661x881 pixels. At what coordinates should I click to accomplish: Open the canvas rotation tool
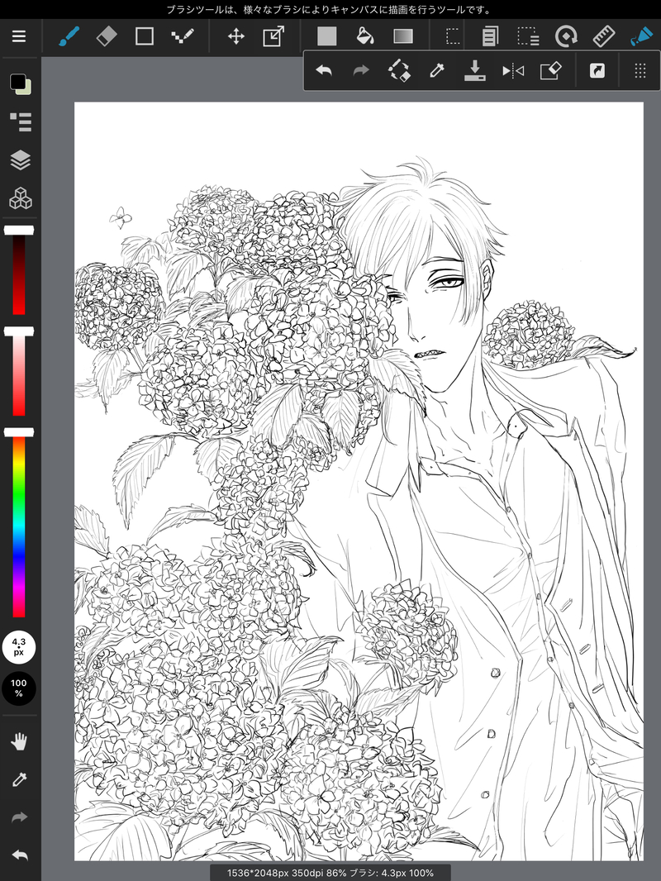(566, 36)
